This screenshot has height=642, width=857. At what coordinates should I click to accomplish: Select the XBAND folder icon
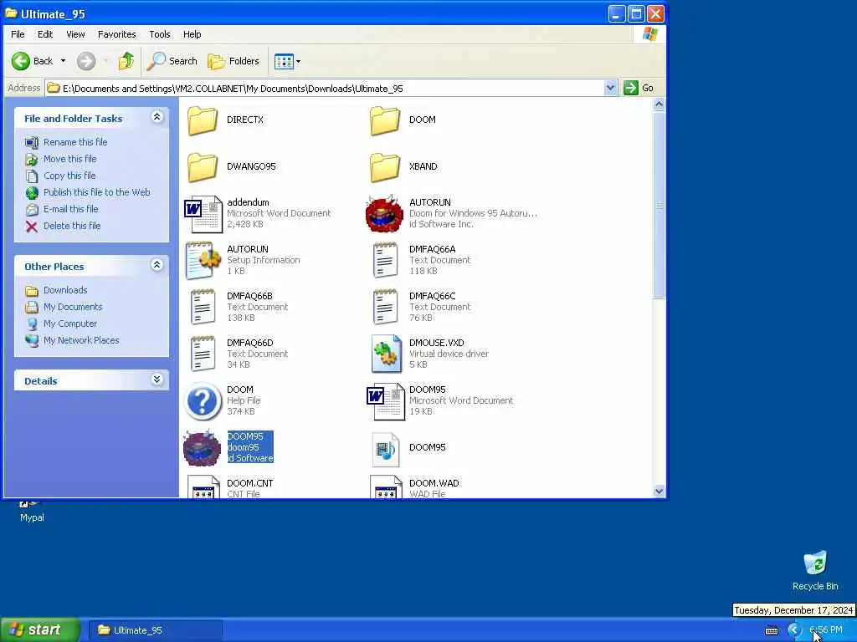click(x=385, y=167)
